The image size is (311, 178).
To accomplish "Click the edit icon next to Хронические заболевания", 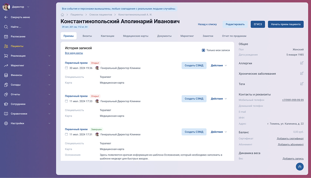I will click(302, 73).
